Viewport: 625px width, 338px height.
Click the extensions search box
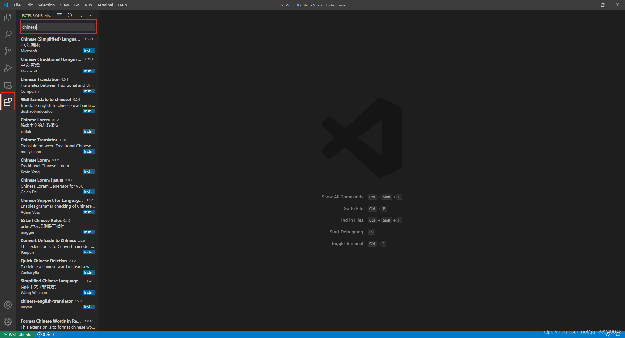pyautogui.click(x=58, y=27)
